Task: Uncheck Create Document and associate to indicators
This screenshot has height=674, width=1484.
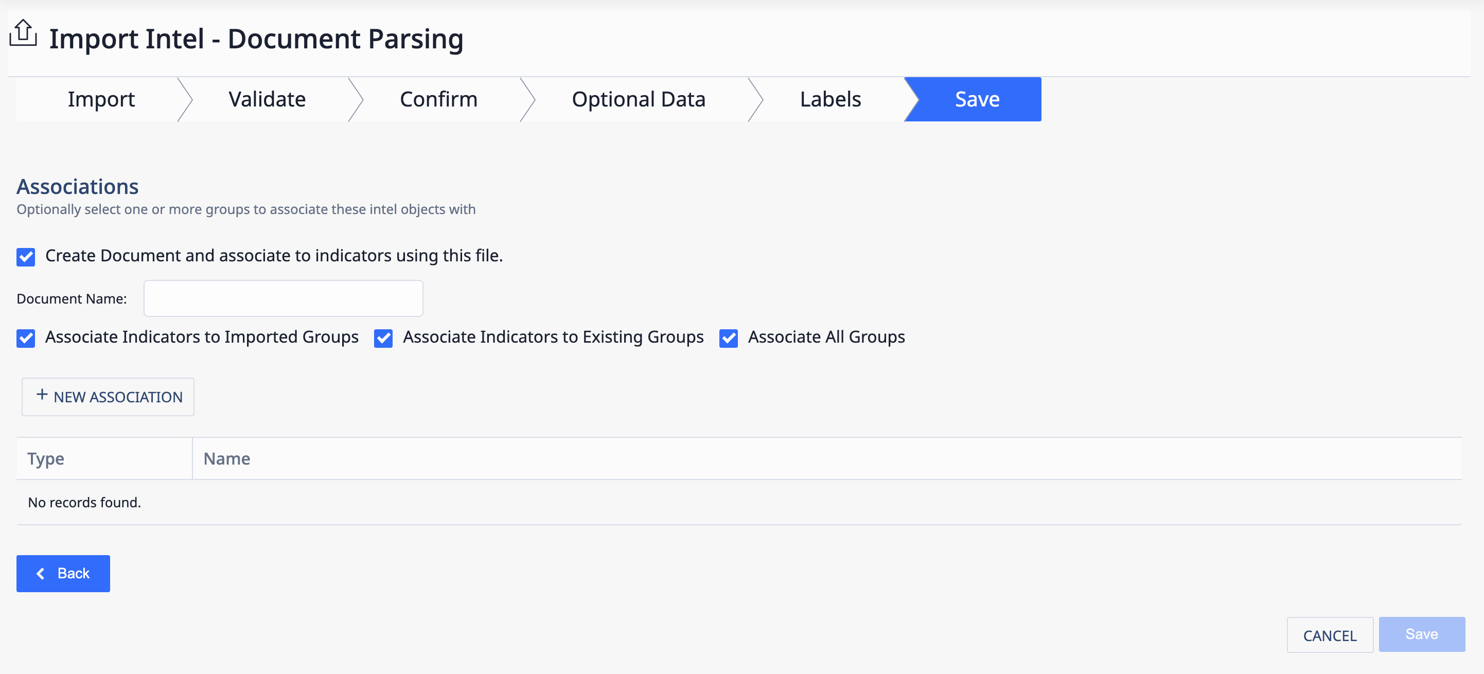Action: tap(26, 256)
